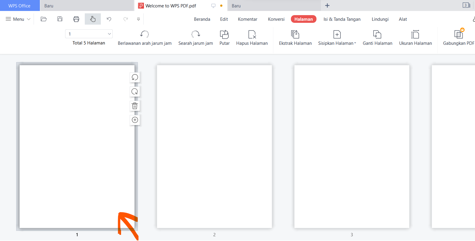Change page size with Ukuran Halaman
475x241 pixels.
coord(415,38)
